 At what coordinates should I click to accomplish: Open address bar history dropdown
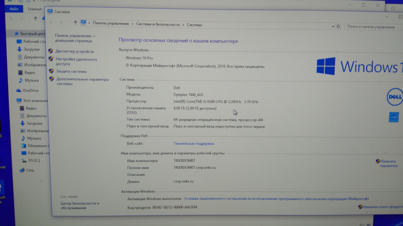333,26
